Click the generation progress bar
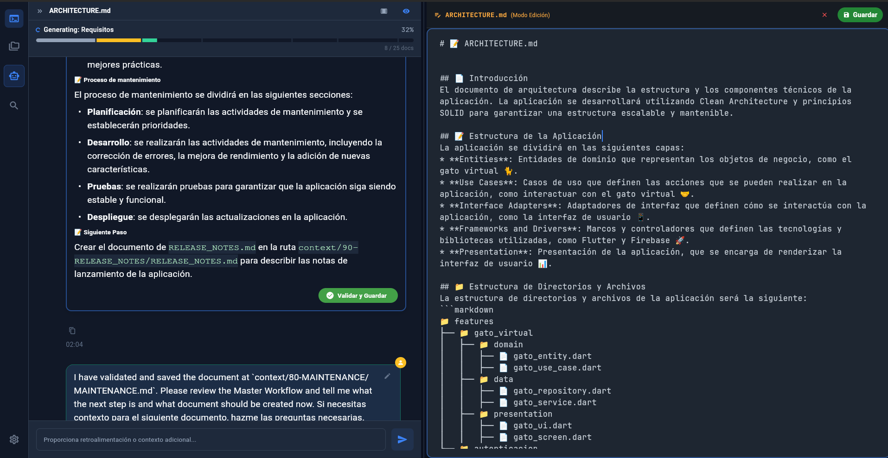 224,40
